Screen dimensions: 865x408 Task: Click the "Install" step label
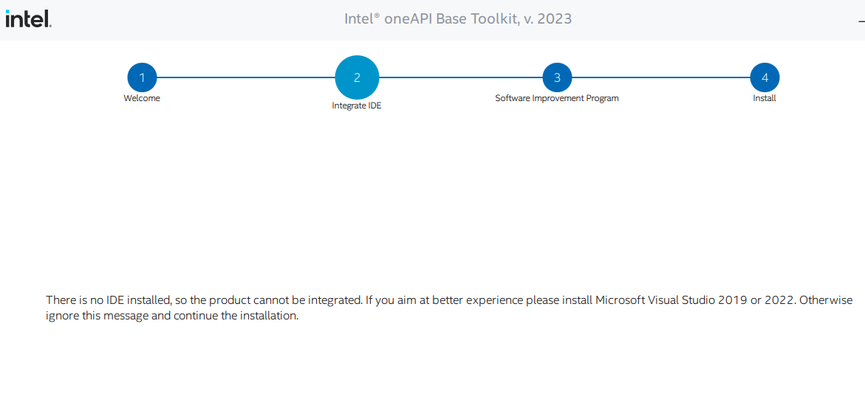(765, 99)
